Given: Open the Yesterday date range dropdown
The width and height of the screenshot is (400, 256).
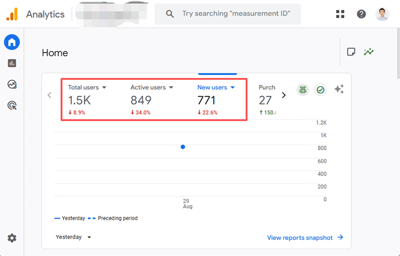Looking at the screenshot, I should pyautogui.click(x=73, y=237).
